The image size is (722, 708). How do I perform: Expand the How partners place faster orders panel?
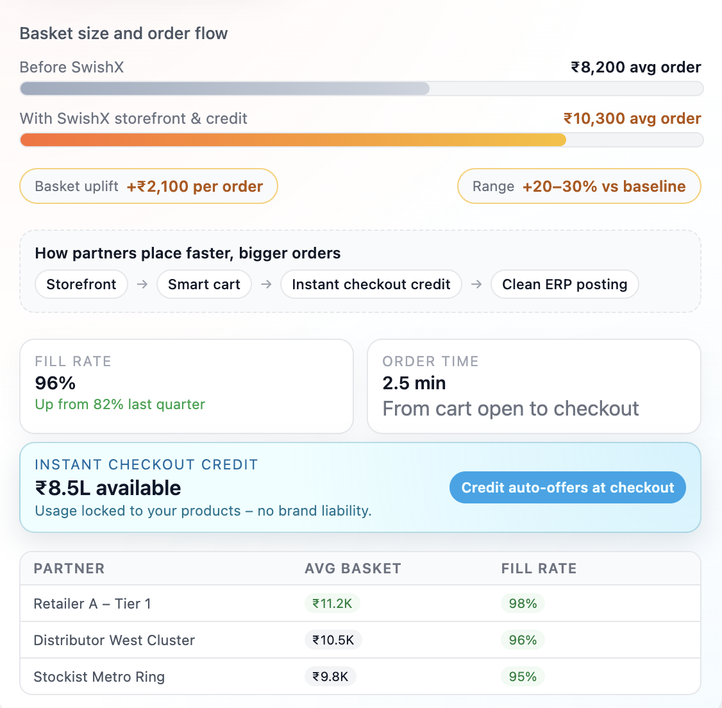(x=361, y=271)
